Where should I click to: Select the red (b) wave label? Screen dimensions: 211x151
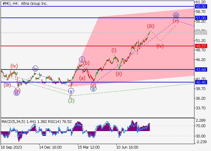(x=87, y=63)
